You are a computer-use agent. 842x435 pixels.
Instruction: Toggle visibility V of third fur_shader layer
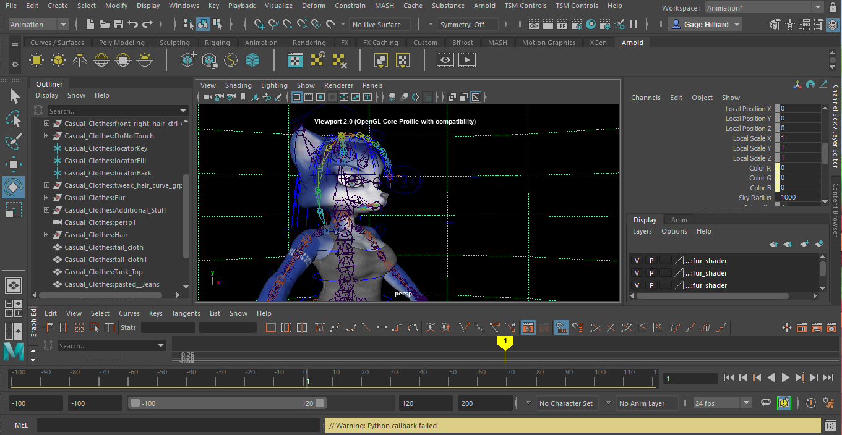[637, 285]
